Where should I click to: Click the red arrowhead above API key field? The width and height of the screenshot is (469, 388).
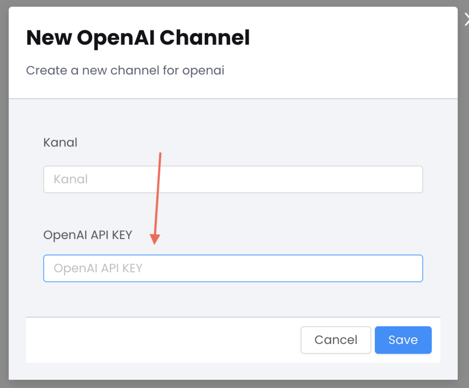pyautogui.click(x=155, y=239)
